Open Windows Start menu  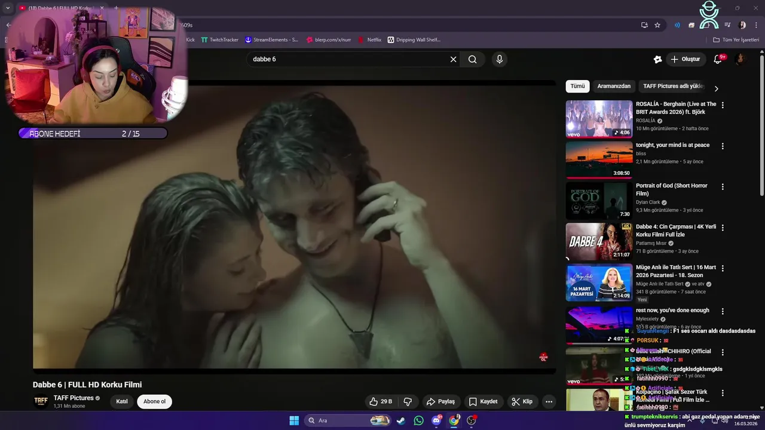294,420
